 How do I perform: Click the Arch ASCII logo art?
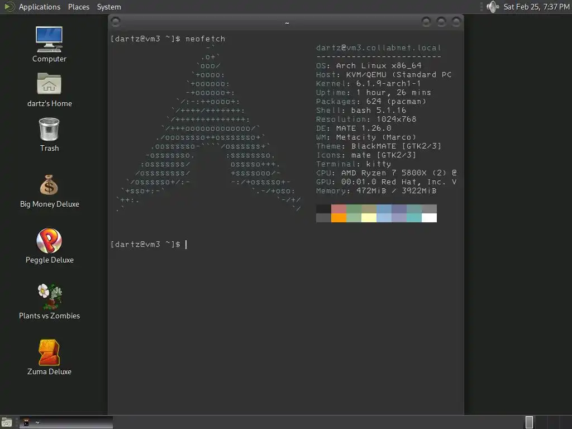(x=208, y=128)
